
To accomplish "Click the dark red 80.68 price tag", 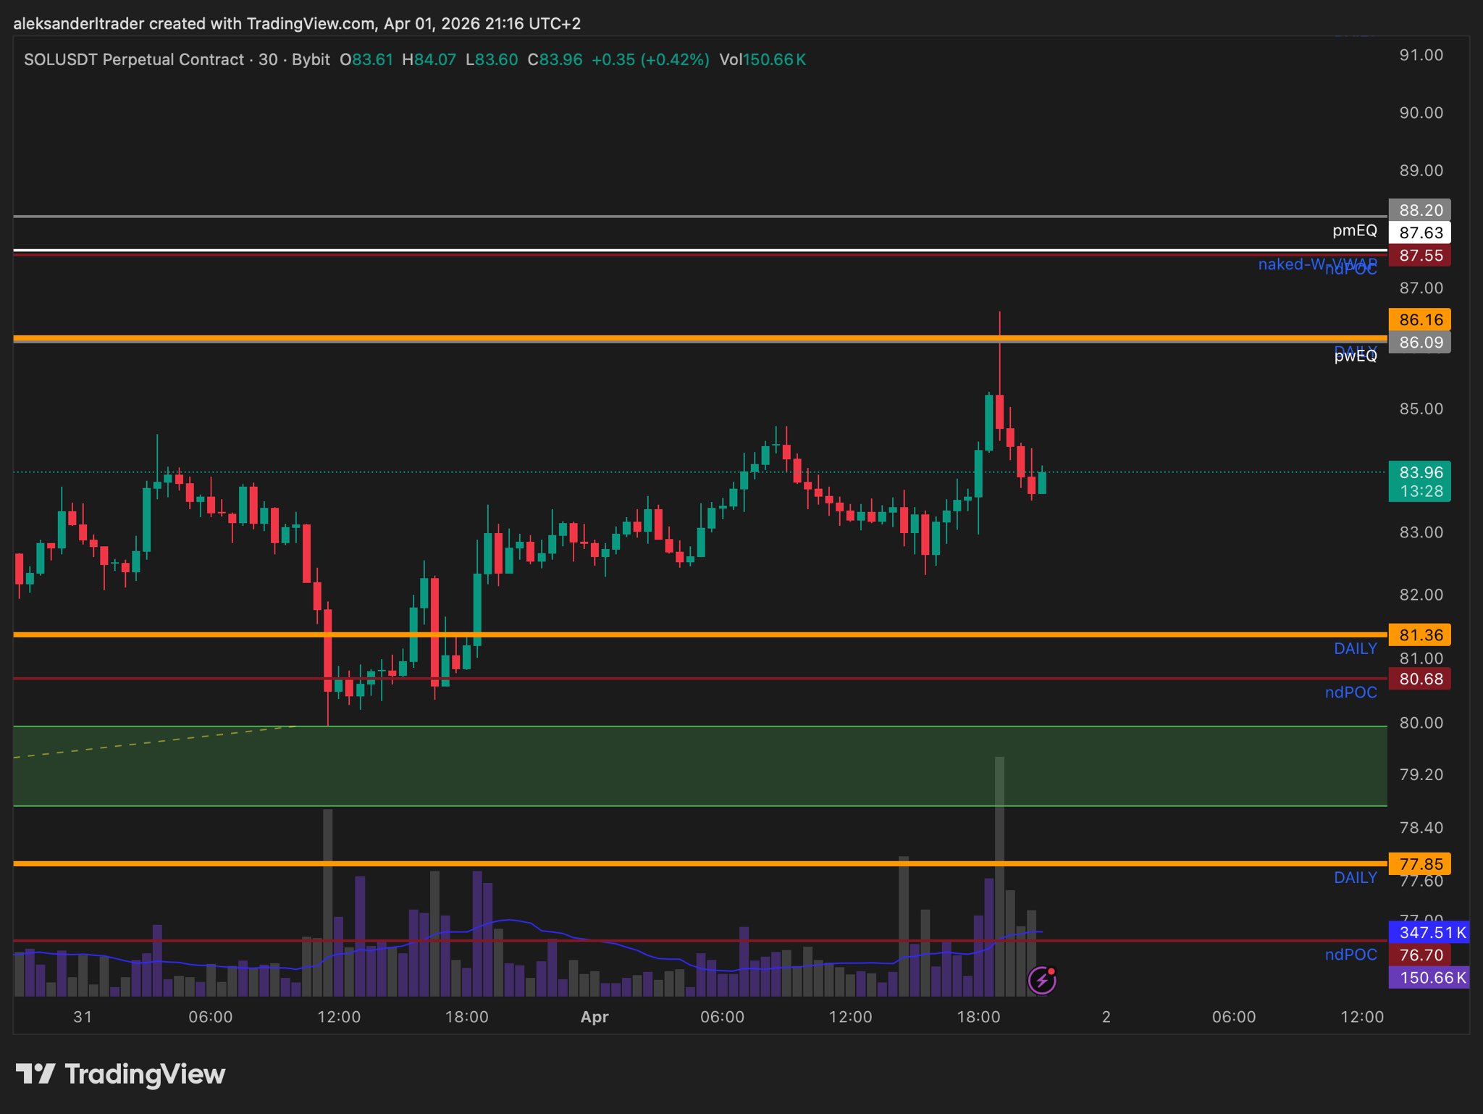I will point(1420,679).
